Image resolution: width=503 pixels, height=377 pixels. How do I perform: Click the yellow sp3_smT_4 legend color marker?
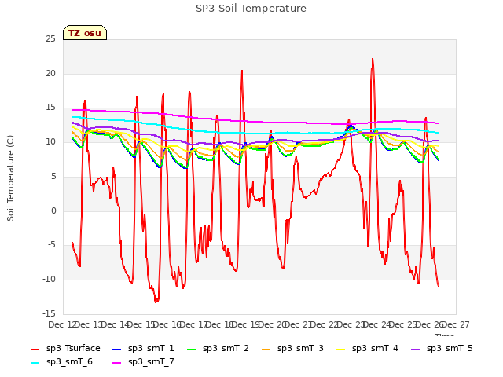[340, 349]
